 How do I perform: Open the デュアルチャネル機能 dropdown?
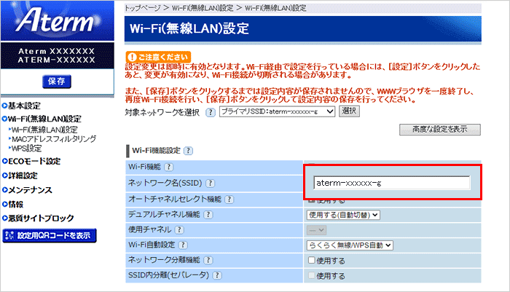[x=344, y=215]
